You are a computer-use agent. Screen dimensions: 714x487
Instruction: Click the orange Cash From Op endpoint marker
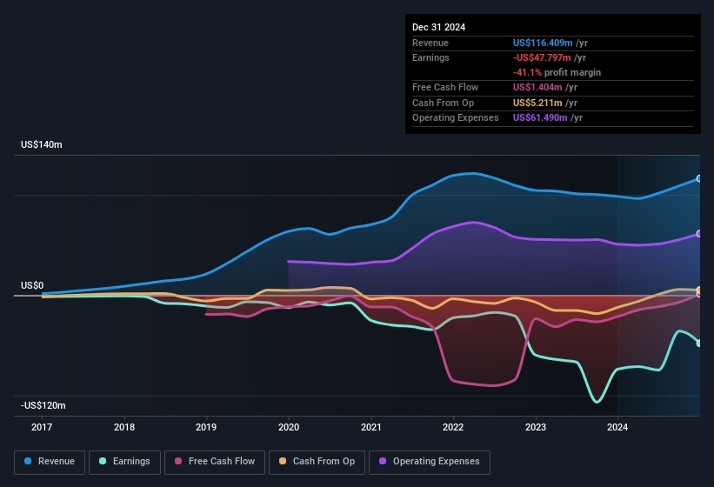(x=698, y=290)
